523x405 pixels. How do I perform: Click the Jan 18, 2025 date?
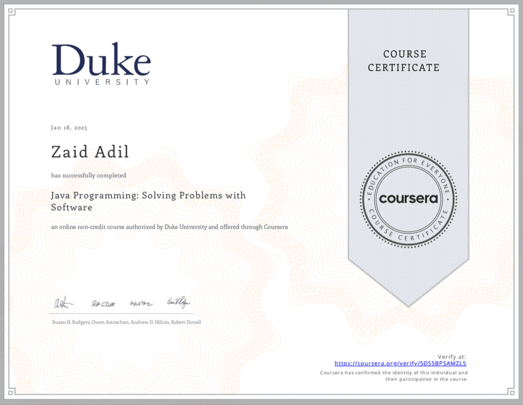click(x=69, y=127)
